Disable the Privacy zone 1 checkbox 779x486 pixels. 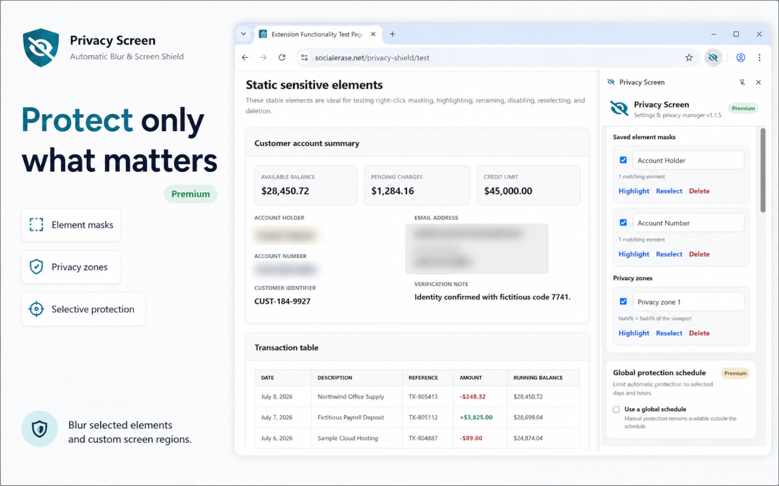(623, 301)
